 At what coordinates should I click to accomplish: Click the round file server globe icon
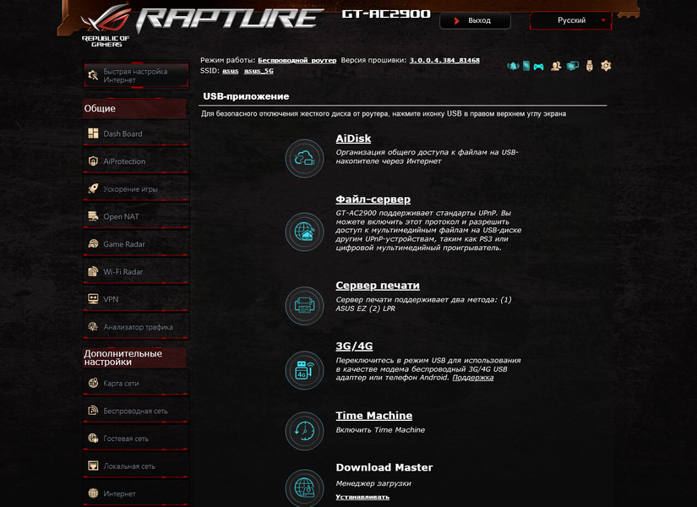[x=304, y=232]
